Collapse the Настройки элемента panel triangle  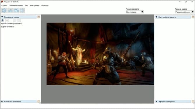pos(156,17)
